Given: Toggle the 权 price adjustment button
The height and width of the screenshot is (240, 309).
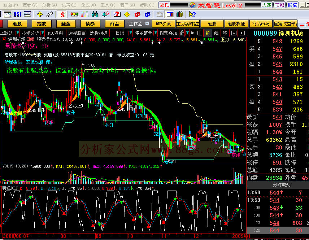Looking at the screenshot, I should 208,33.
